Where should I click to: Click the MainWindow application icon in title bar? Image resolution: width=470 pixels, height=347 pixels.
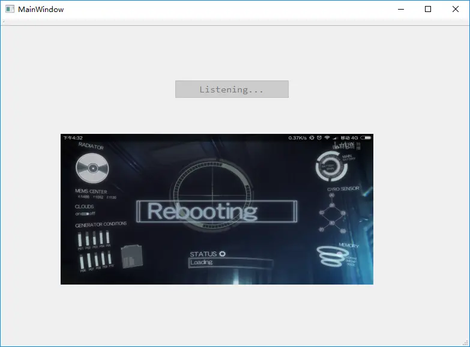coord(10,9)
